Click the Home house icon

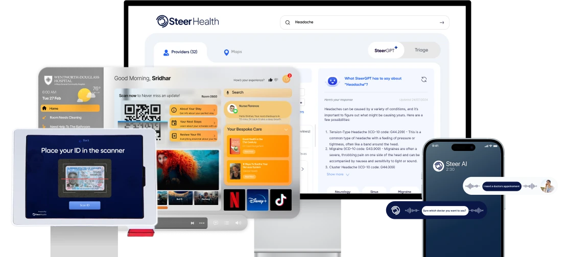point(44,108)
